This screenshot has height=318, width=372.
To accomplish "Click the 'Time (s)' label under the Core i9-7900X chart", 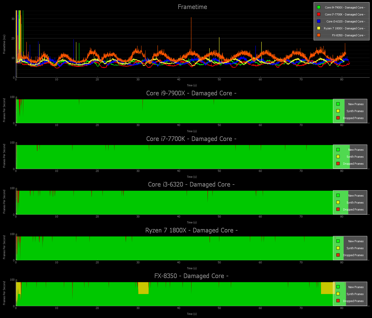I will tap(192, 131).
